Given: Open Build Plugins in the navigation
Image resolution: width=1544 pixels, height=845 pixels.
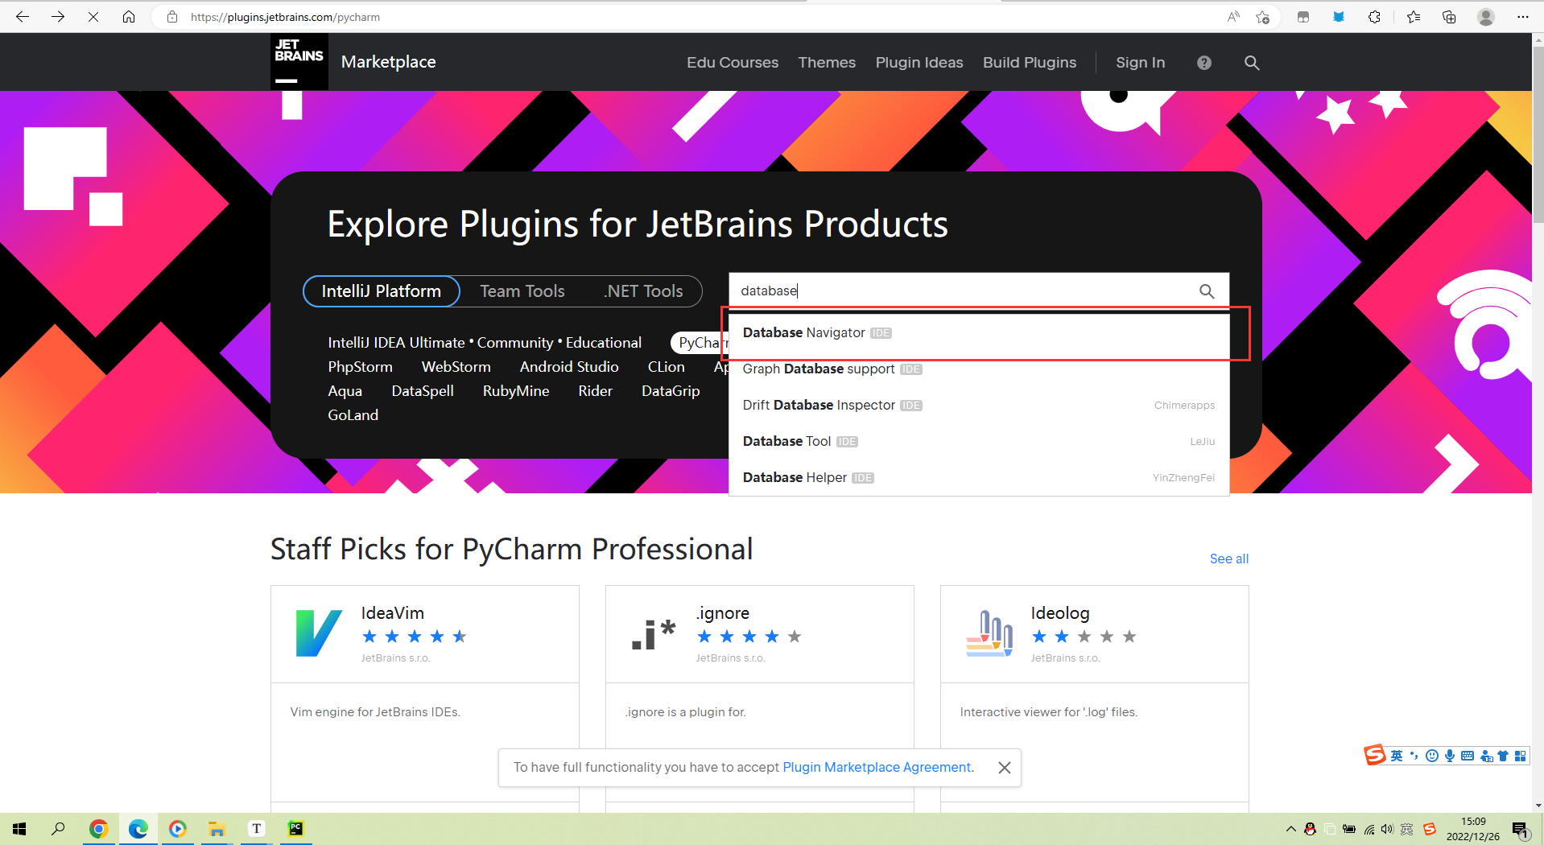Looking at the screenshot, I should pos(1030,63).
